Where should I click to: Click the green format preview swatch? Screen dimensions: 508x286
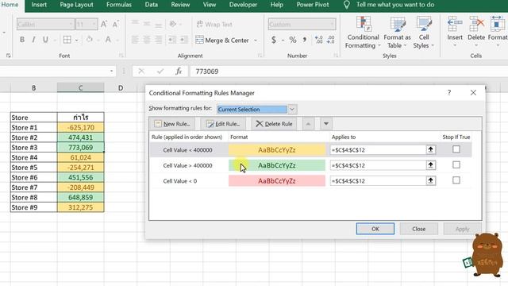click(x=277, y=165)
